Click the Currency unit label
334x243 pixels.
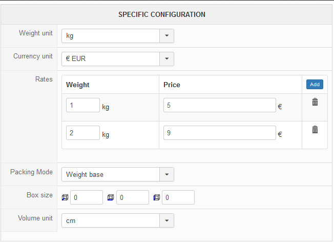click(x=33, y=56)
